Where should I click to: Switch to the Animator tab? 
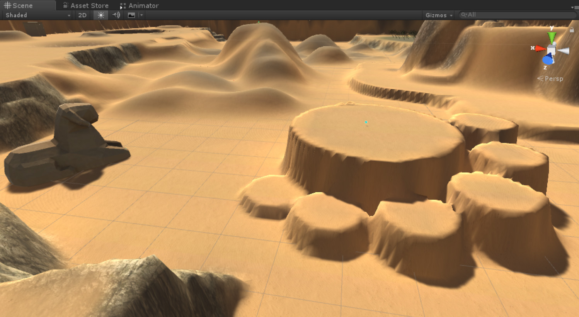(x=139, y=5)
